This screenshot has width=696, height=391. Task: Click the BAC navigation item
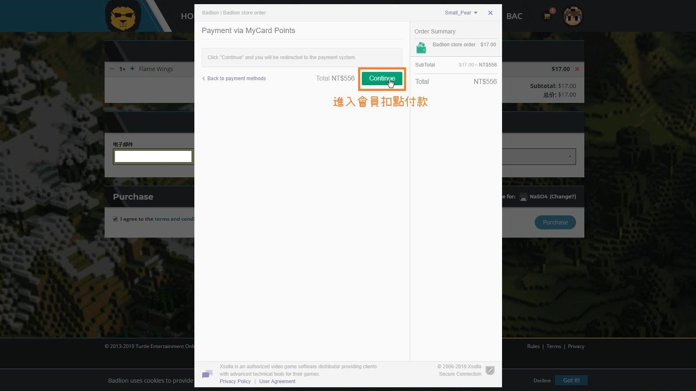tap(514, 16)
